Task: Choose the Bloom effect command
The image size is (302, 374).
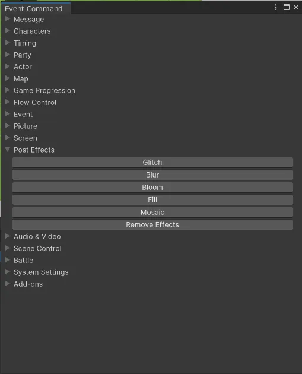Action: point(152,188)
